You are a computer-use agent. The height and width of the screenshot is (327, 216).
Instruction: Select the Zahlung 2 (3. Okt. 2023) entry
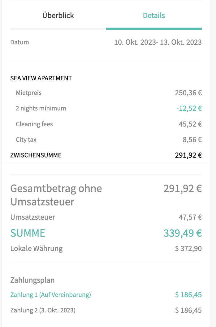[43, 310]
